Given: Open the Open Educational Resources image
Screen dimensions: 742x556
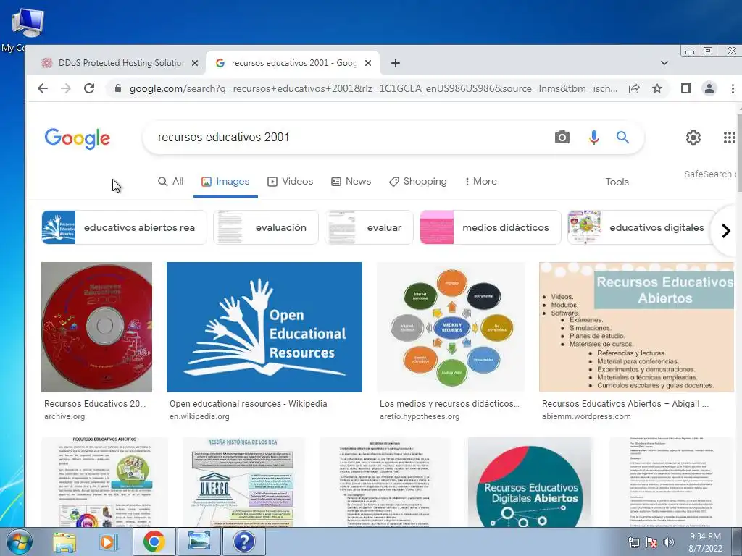Looking at the screenshot, I should pyautogui.click(x=264, y=327).
